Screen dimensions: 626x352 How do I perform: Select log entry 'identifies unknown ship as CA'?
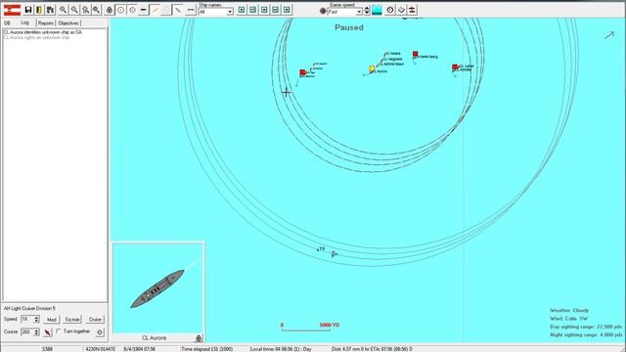43,32
